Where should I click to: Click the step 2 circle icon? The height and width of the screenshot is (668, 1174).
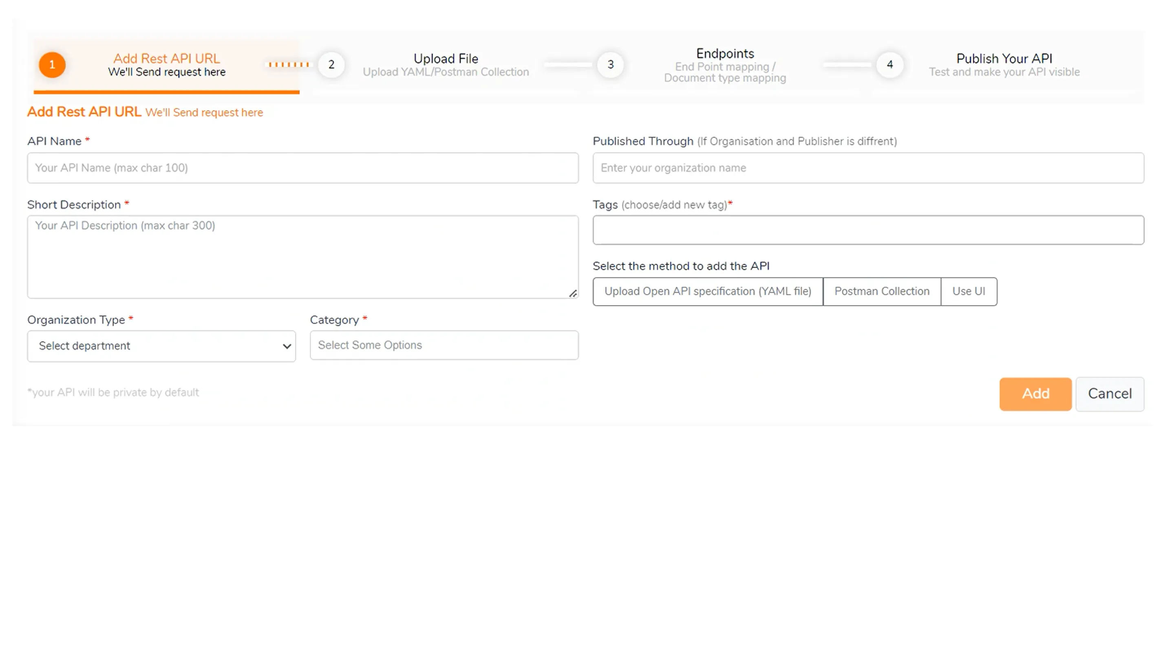331,65
